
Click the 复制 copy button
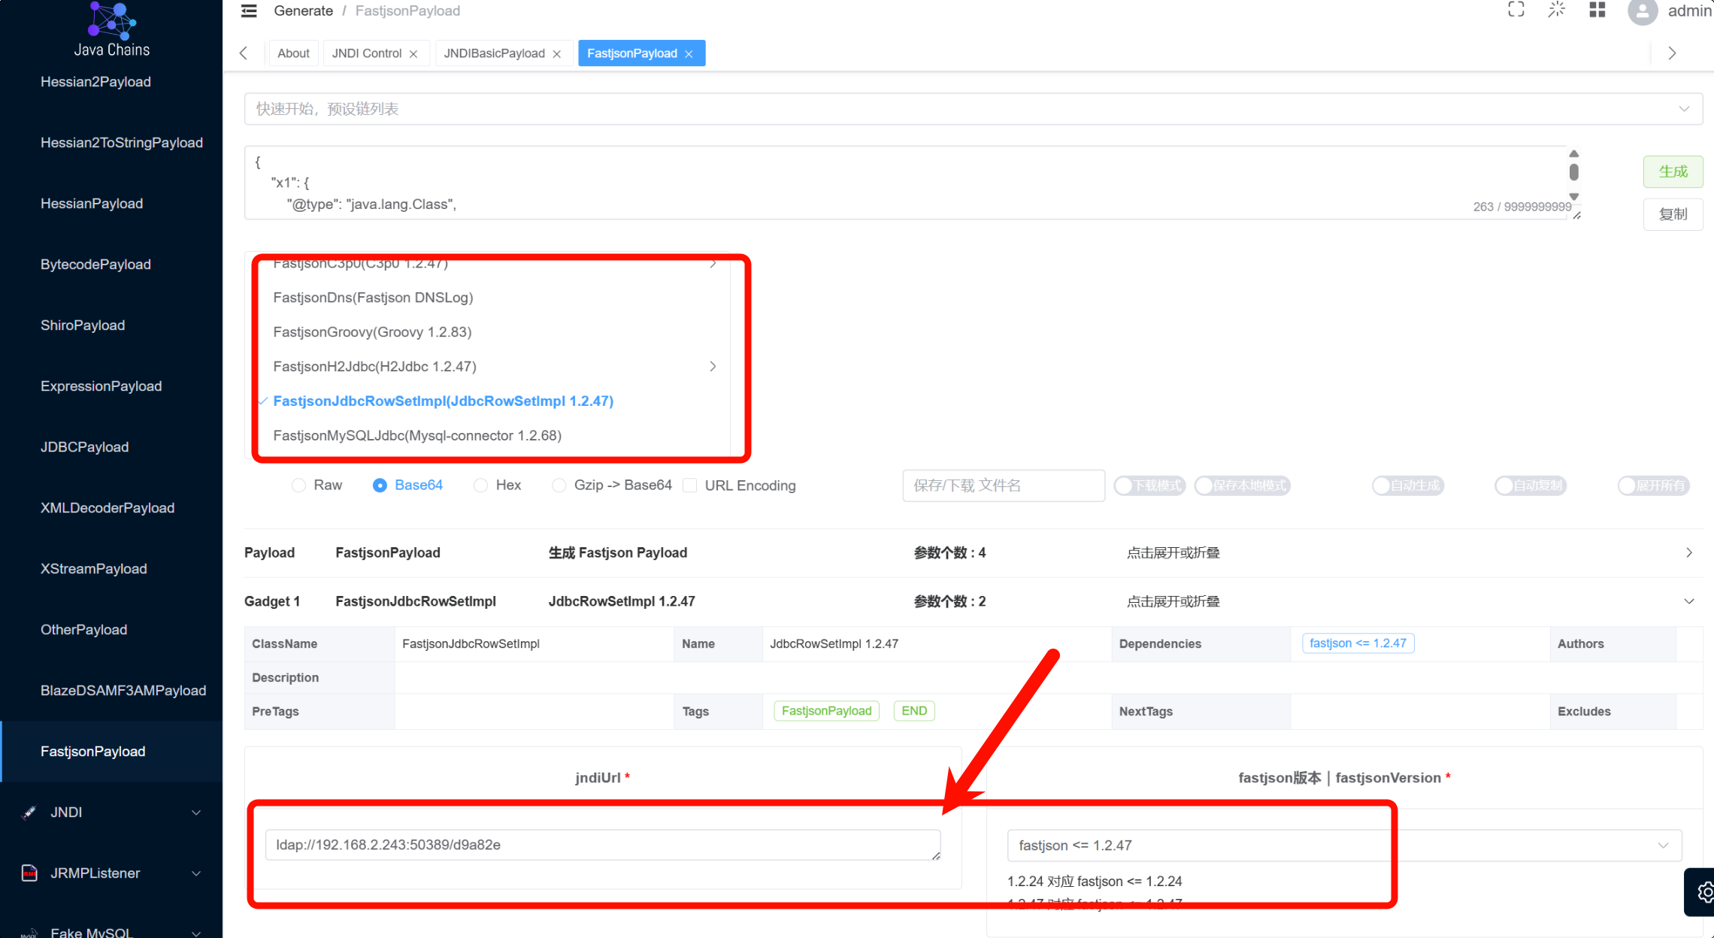click(1673, 214)
